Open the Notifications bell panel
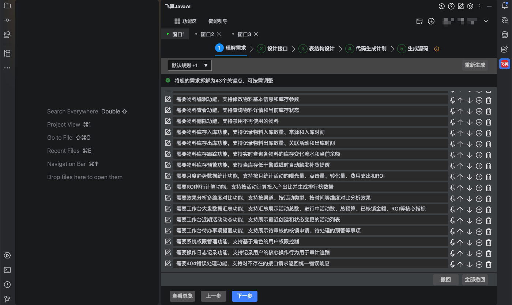The image size is (512, 305). [505, 5]
